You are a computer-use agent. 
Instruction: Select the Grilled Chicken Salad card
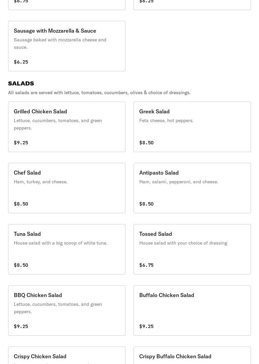pyautogui.click(x=67, y=127)
